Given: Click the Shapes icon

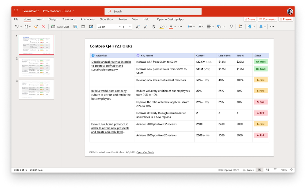Looking at the screenshot, I should tap(219, 27).
